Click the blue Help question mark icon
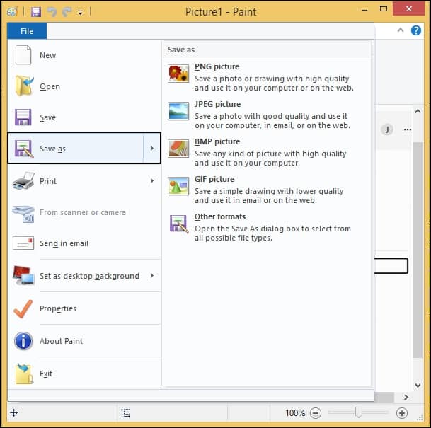431x428 pixels. tap(416, 30)
